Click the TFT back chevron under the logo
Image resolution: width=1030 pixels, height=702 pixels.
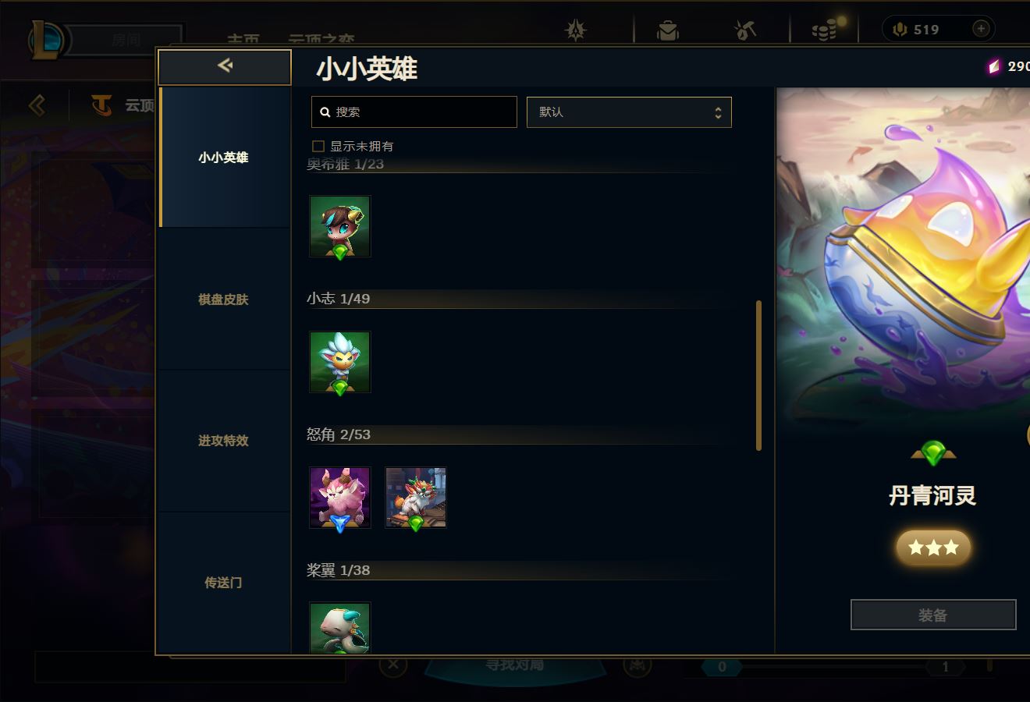[x=37, y=105]
